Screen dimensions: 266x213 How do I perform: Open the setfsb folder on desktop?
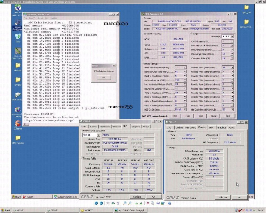tap(246, 24)
